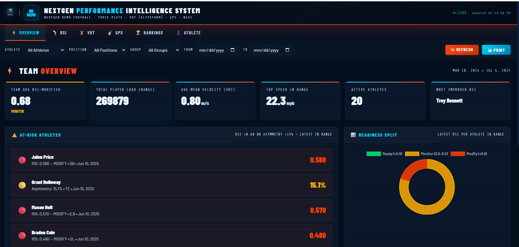Screen dimensions: 519x247
Task: Click the red status dot for Jalen Price
Action: pyautogui.click(x=22, y=160)
